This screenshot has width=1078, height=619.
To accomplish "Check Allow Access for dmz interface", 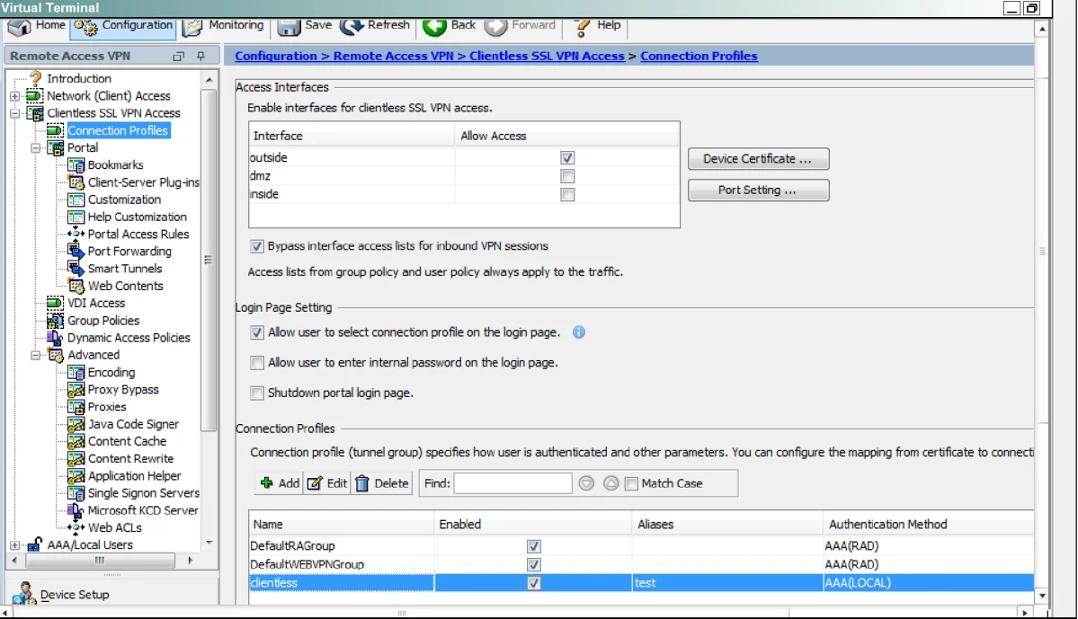I will pos(567,177).
